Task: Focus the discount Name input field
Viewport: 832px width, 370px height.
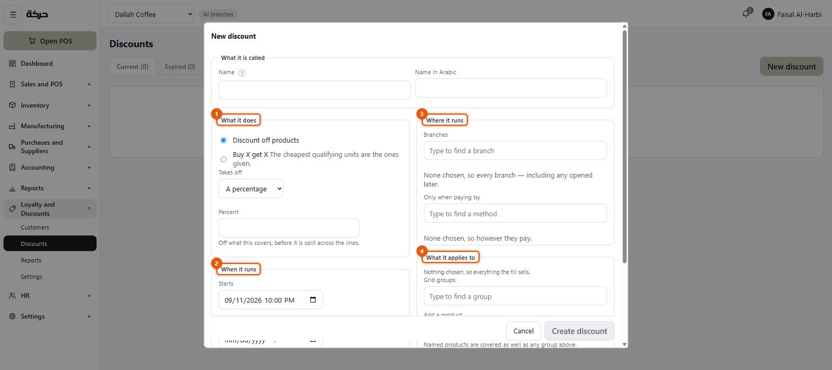Action: [x=315, y=90]
